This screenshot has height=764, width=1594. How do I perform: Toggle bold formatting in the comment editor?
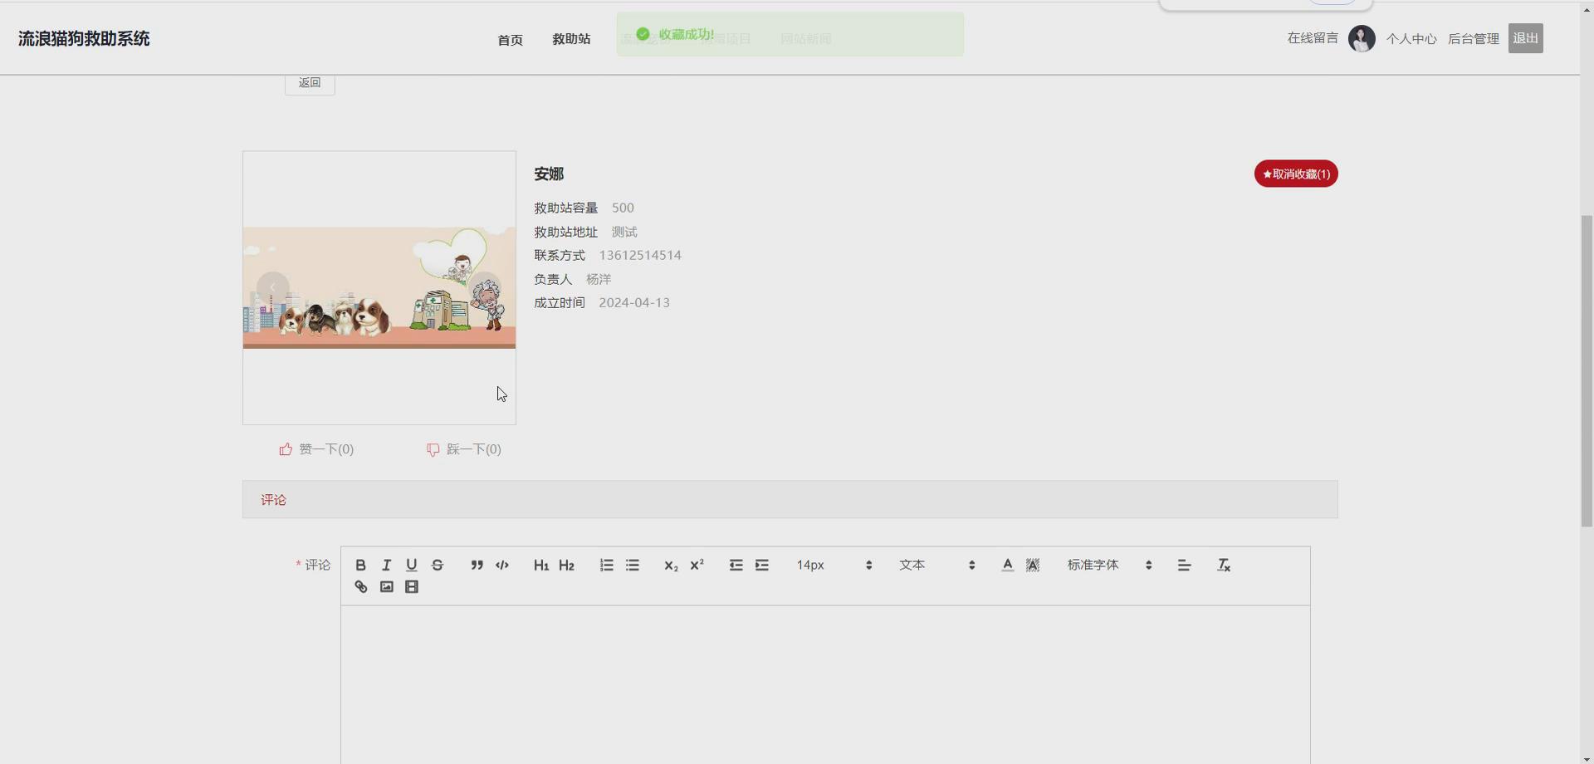pos(360,565)
